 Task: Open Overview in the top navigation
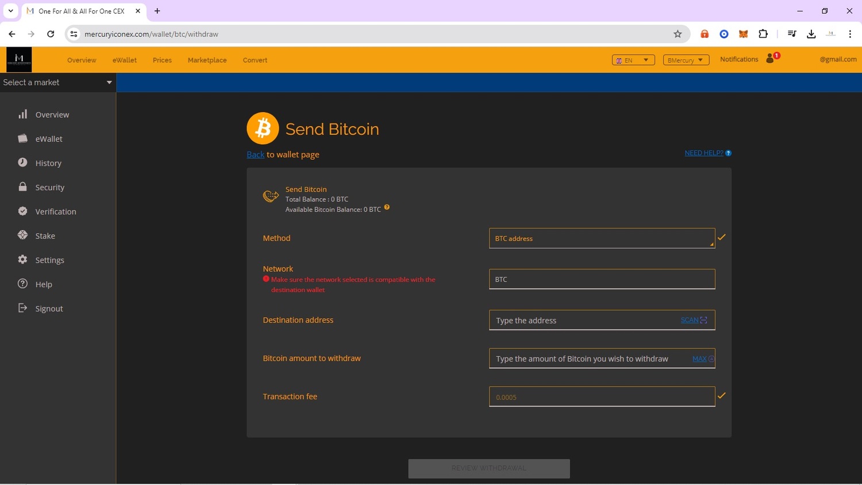coord(82,60)
